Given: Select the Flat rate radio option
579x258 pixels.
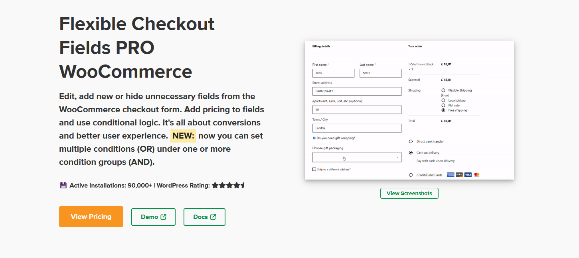Looking at the screenshot, I should [x=443, y=105].
